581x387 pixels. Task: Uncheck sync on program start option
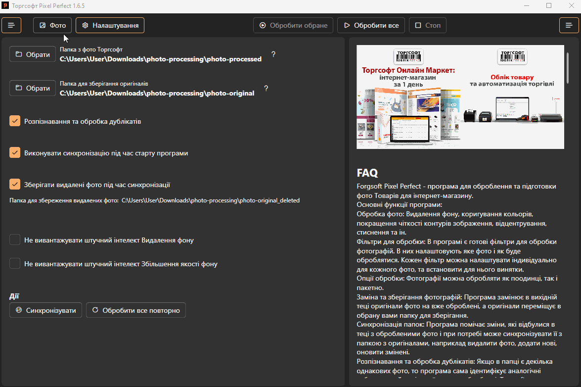click(x=15, y=153)
